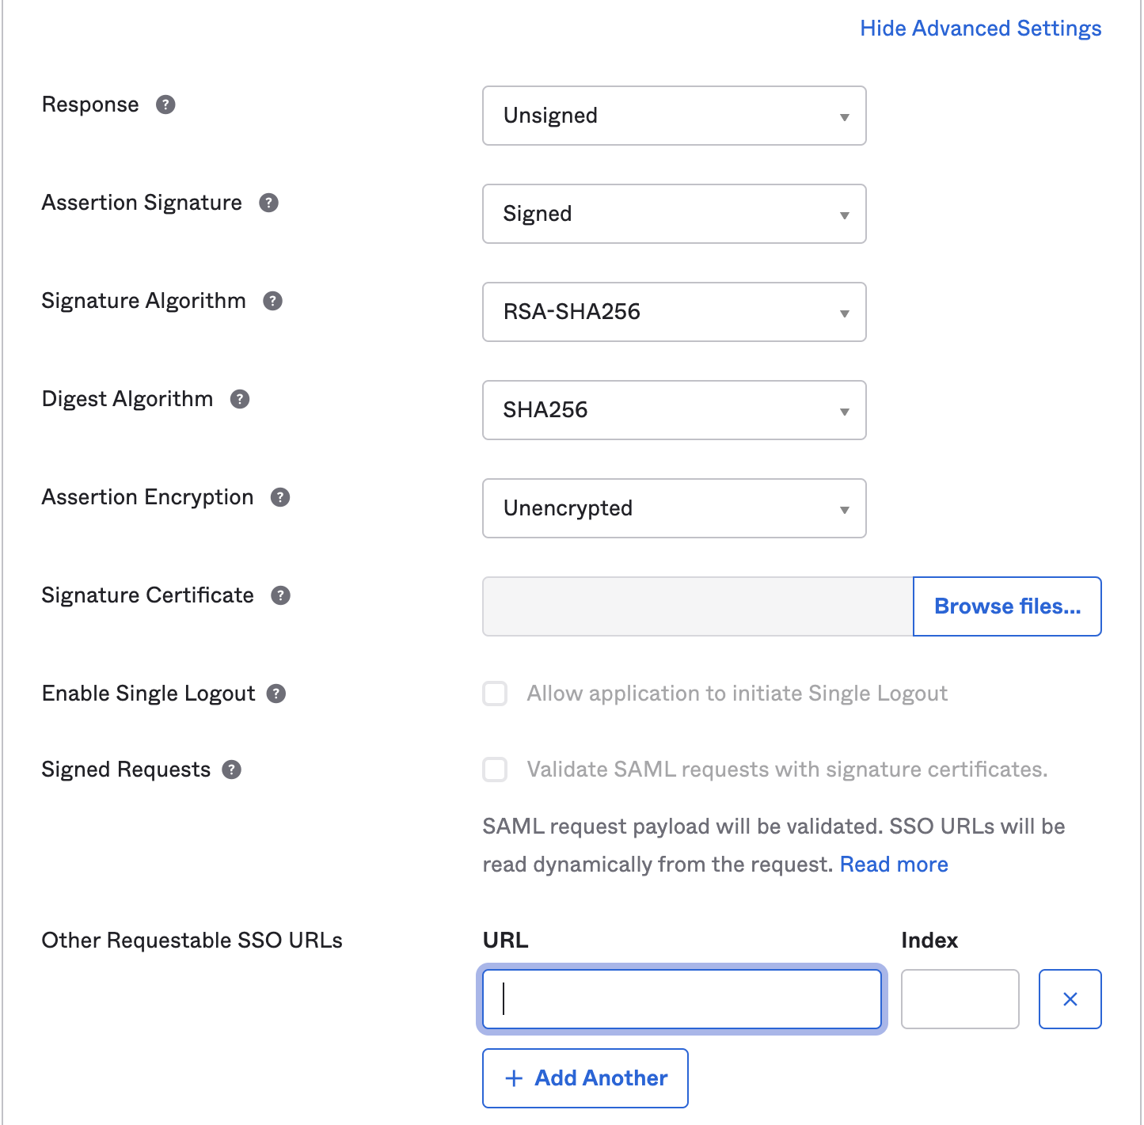Open the Assertion Signature help tooltip
Image resolution: width=1144 pixels, height=1125 pixels.
pyautogui.click(x=268, y=203)
